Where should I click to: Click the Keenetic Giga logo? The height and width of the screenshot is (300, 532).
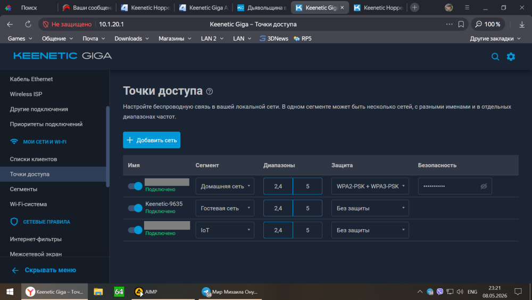[62, 56]
